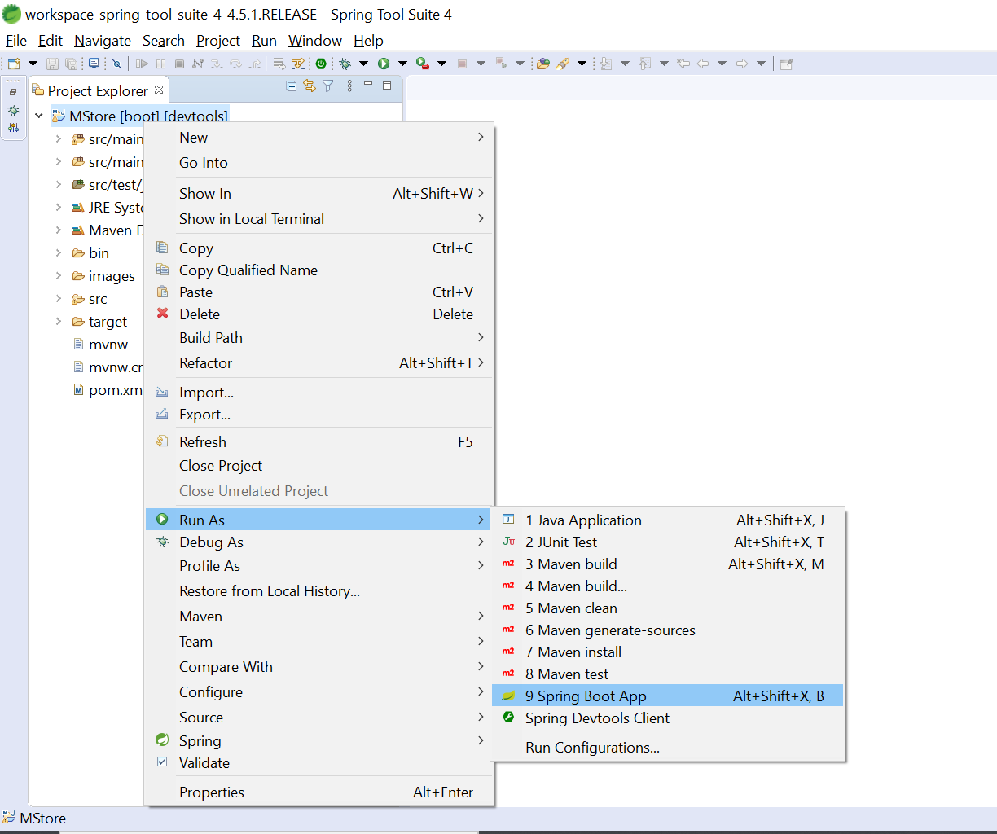Image resolution: width=997 pixels, height=834 pixels.
Task: Close the Project Explorer tab
Action: [x=159, y=90]
